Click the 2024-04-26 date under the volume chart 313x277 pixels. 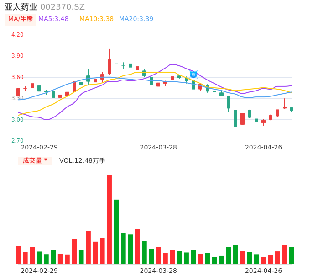pyautogui.click(x=264, y=271)
